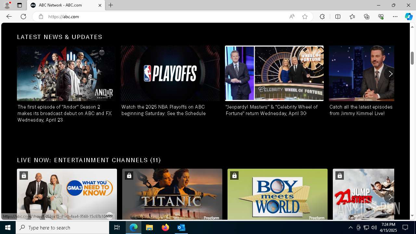
Task: Open the browser Extensions puzzle icon
Action: tap(322, 17)
